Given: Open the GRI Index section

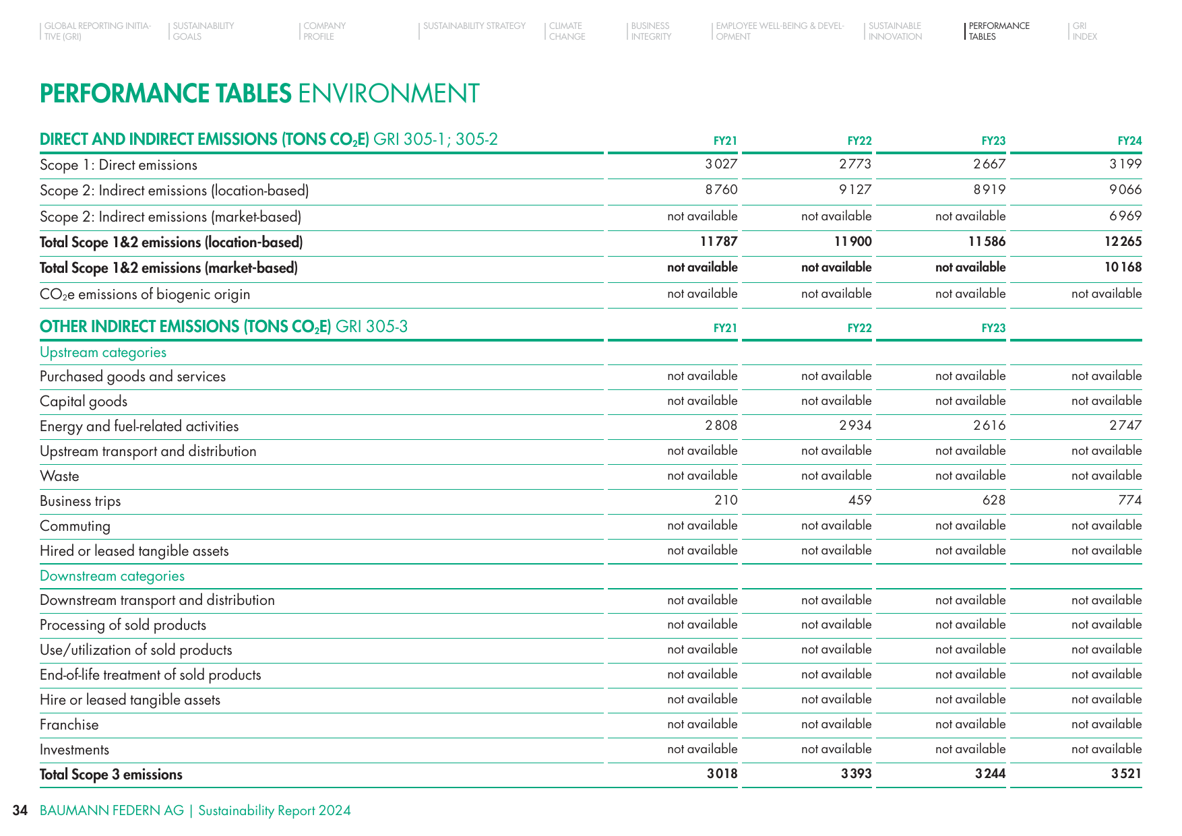Looking at the screenshot, I should (x=1084, y=31).
